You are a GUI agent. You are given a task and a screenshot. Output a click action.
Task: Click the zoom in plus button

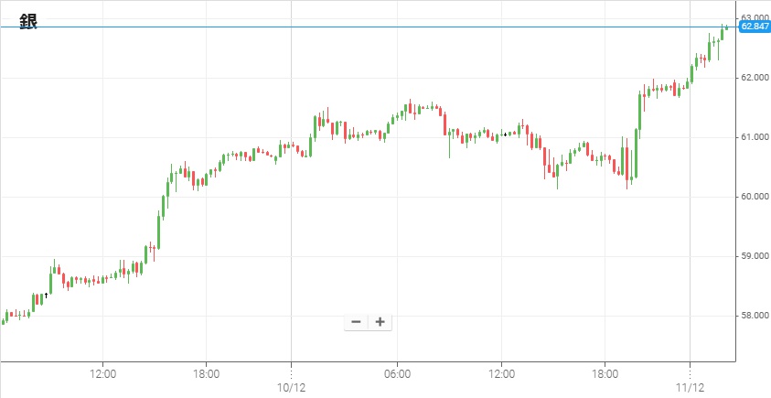(380, 322)
